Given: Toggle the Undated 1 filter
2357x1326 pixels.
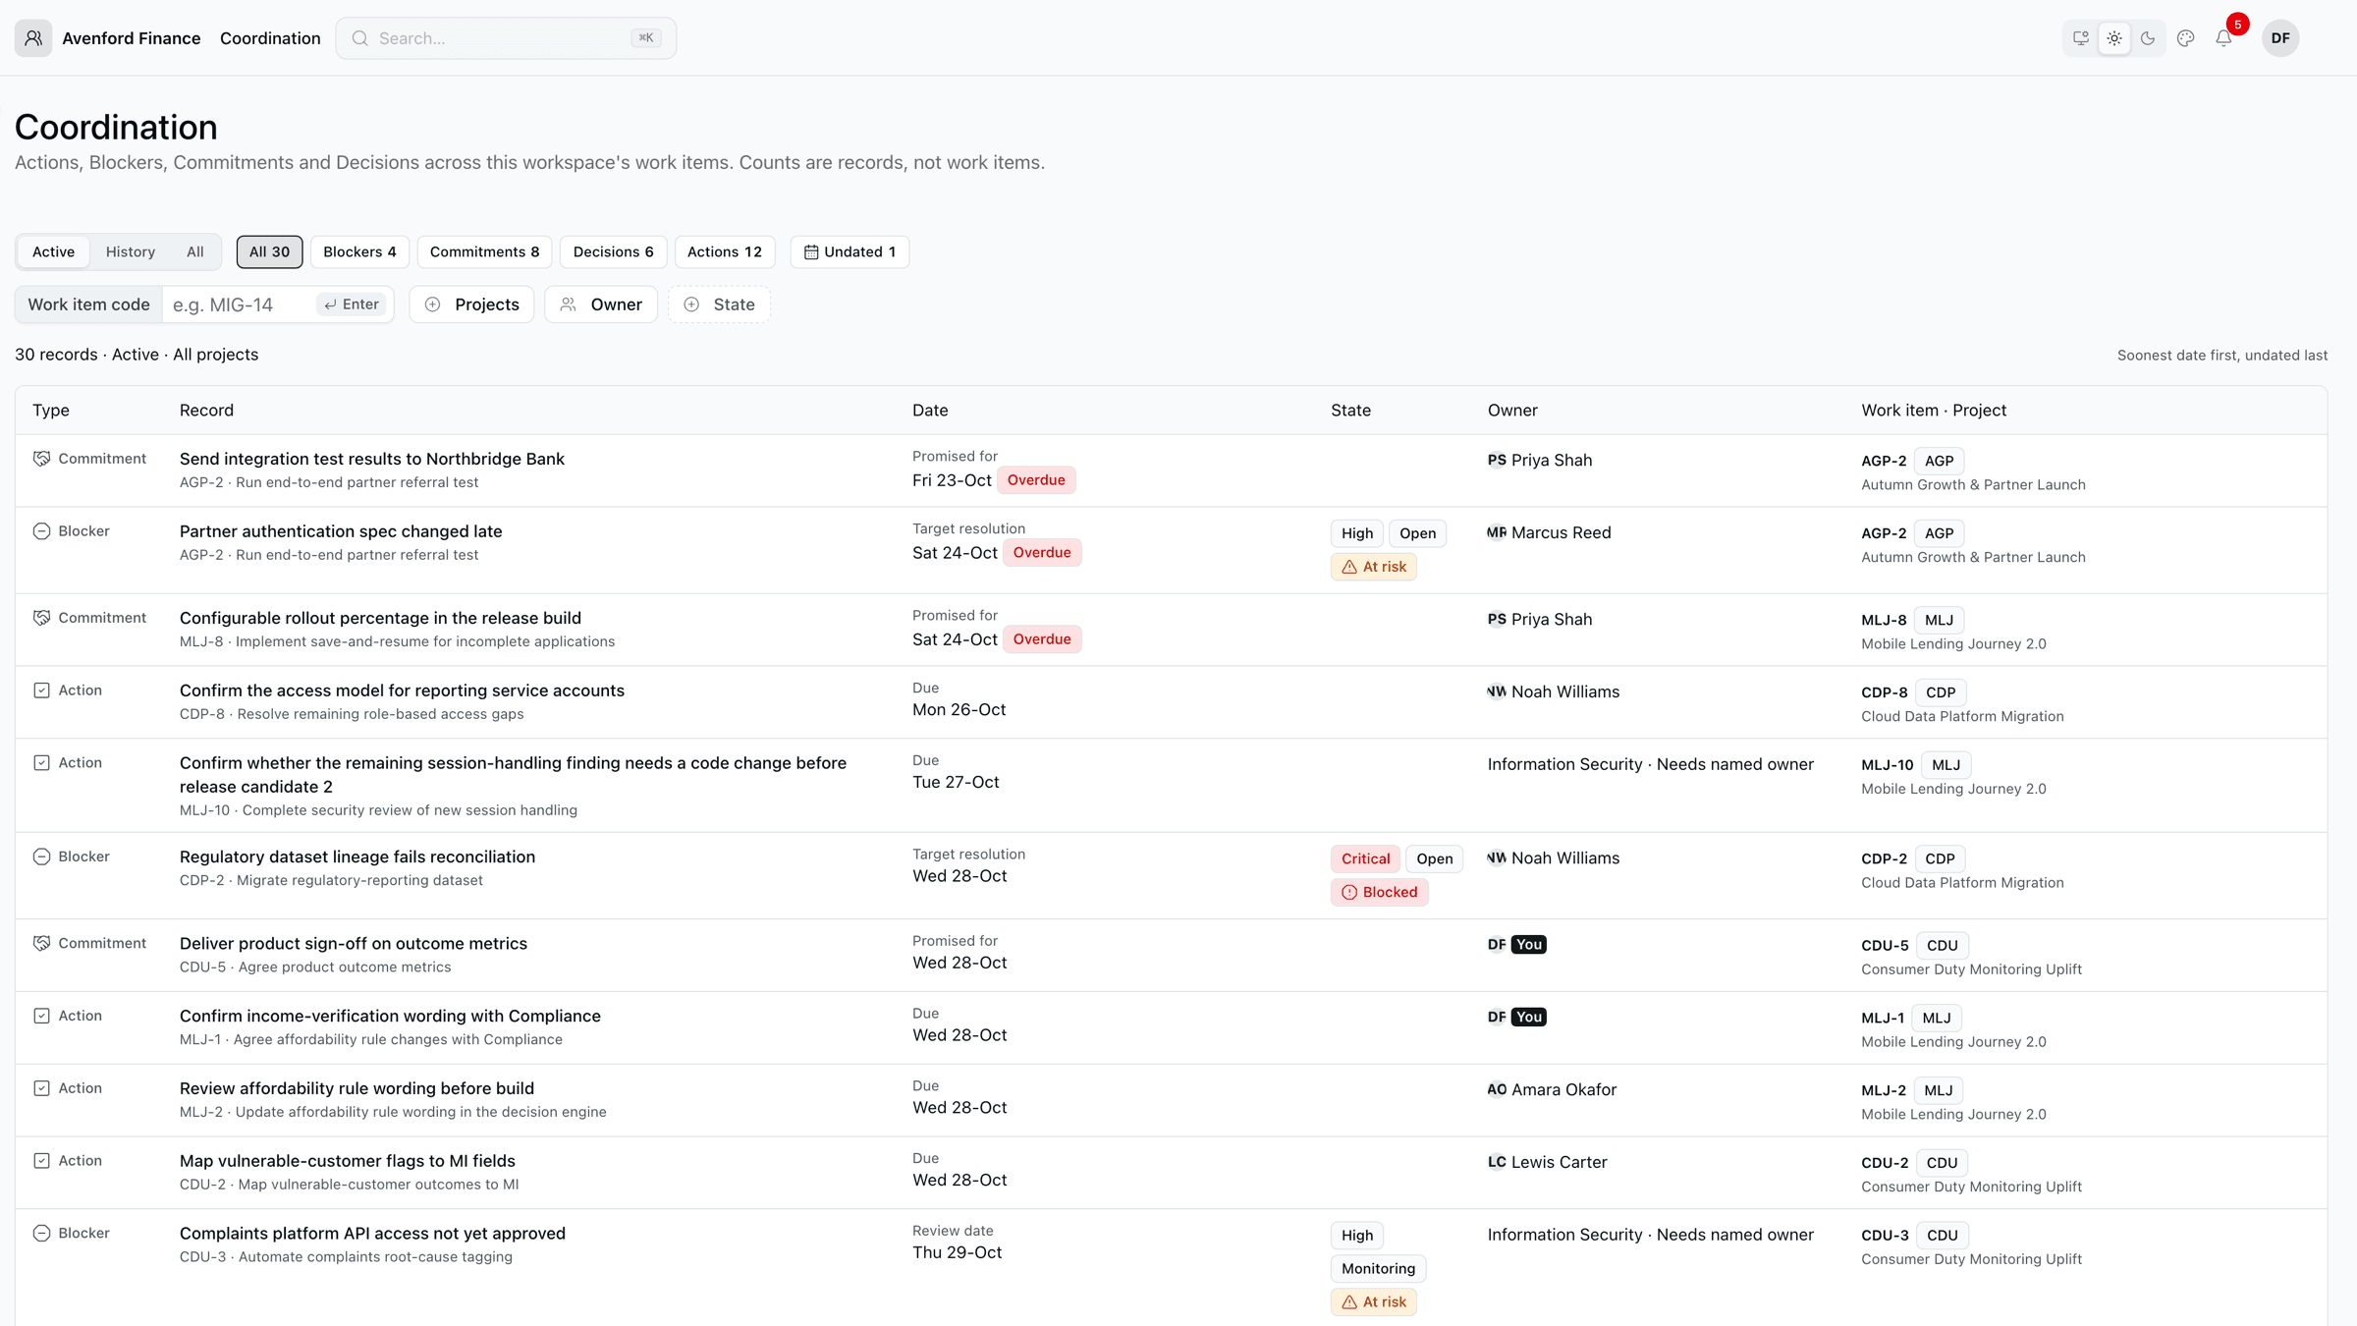Looking at the screenshot, I should click(x=850, y=251).
